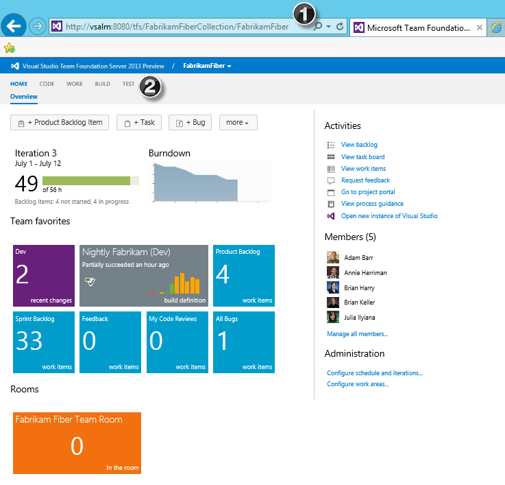Click the work items table icon

click(x=331, y=169)
